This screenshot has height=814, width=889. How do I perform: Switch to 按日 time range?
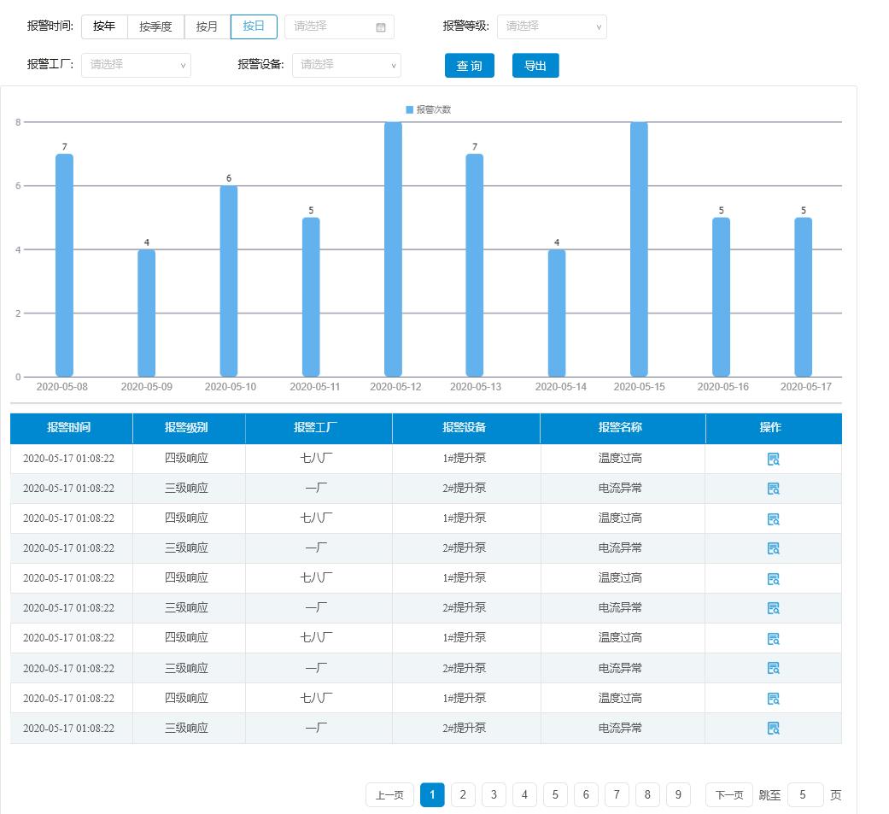pyautogui.click(x=254, y=26)
